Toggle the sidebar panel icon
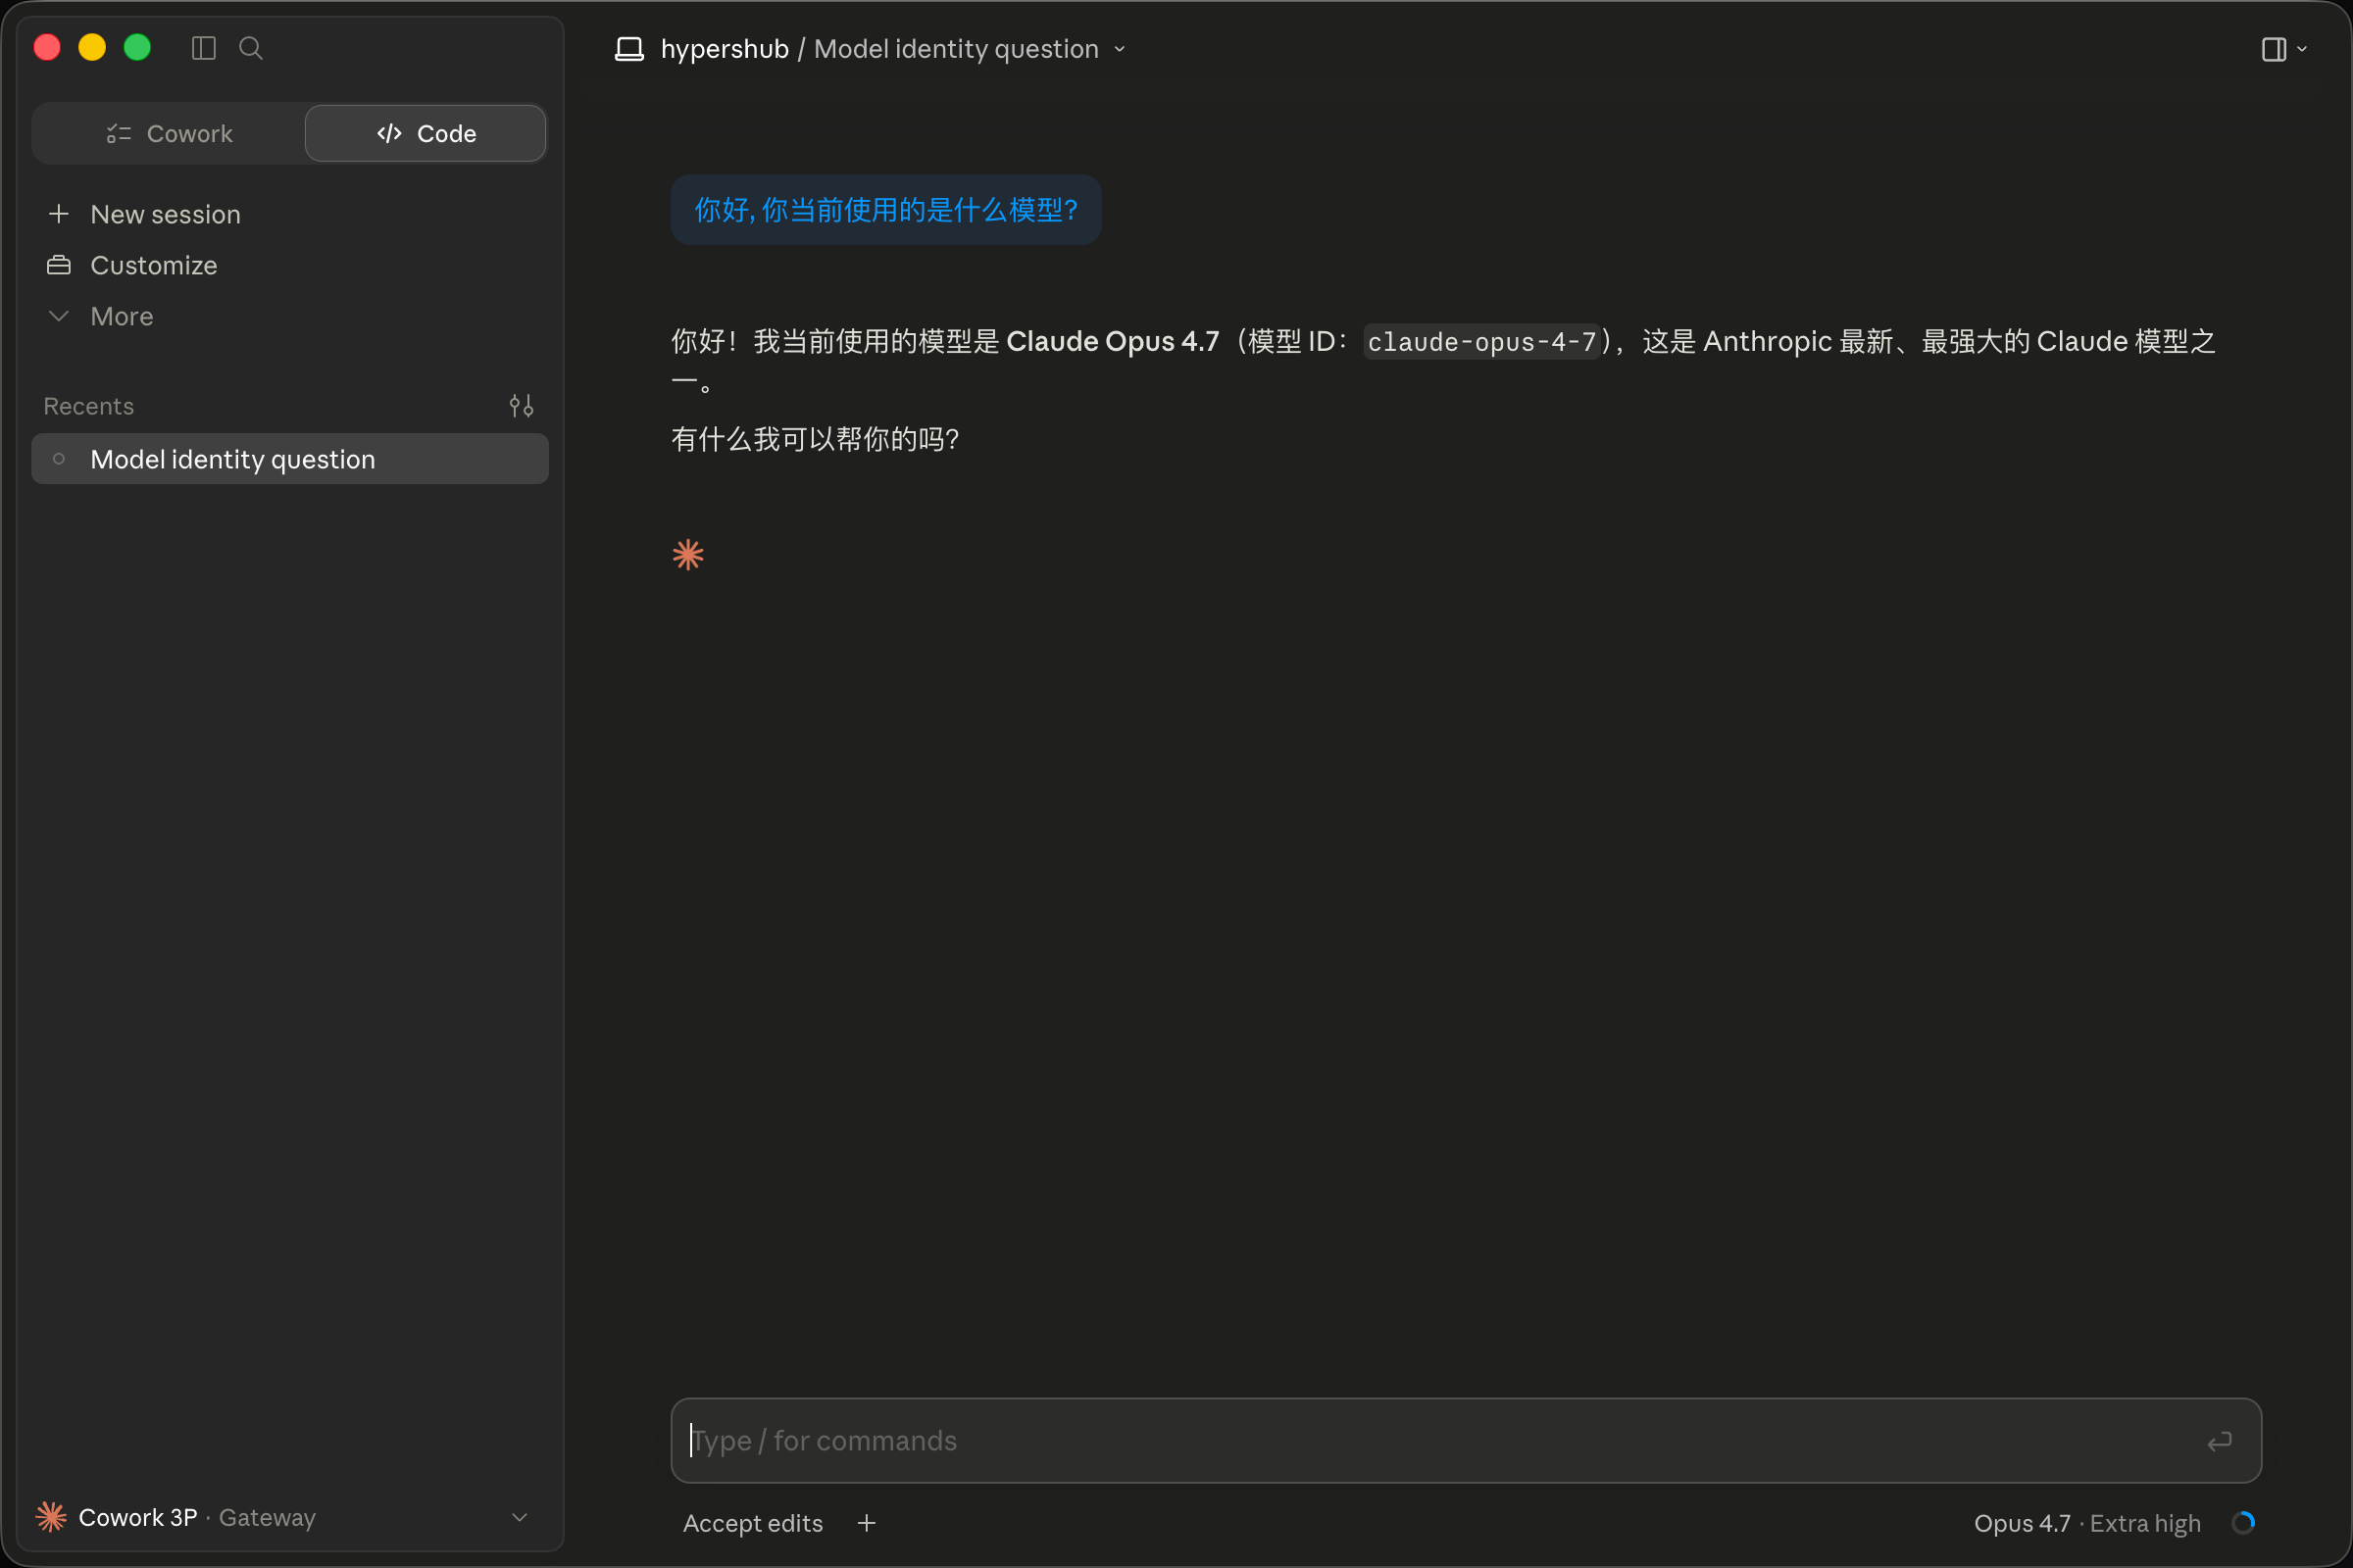 [203, 48]
